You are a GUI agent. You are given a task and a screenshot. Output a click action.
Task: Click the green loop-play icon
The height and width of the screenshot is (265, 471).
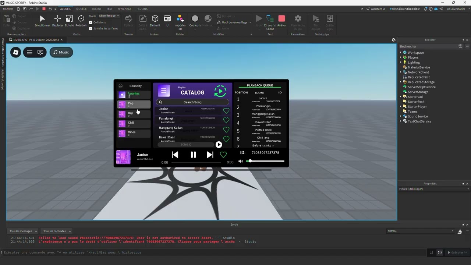coord(220,91)
